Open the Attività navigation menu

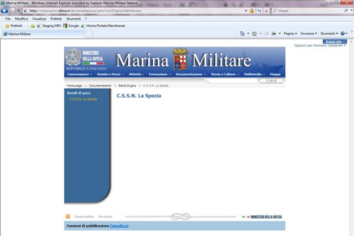137,74
